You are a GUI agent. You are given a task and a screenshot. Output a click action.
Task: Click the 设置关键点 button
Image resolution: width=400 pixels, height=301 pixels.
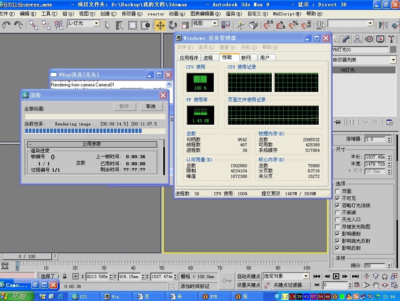249,285
